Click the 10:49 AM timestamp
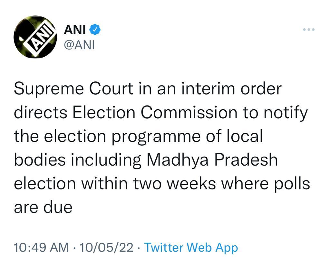 click(41, 248)
